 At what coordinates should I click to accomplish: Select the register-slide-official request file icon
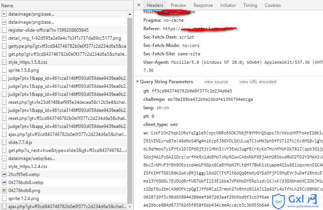(x=4, y=30)
